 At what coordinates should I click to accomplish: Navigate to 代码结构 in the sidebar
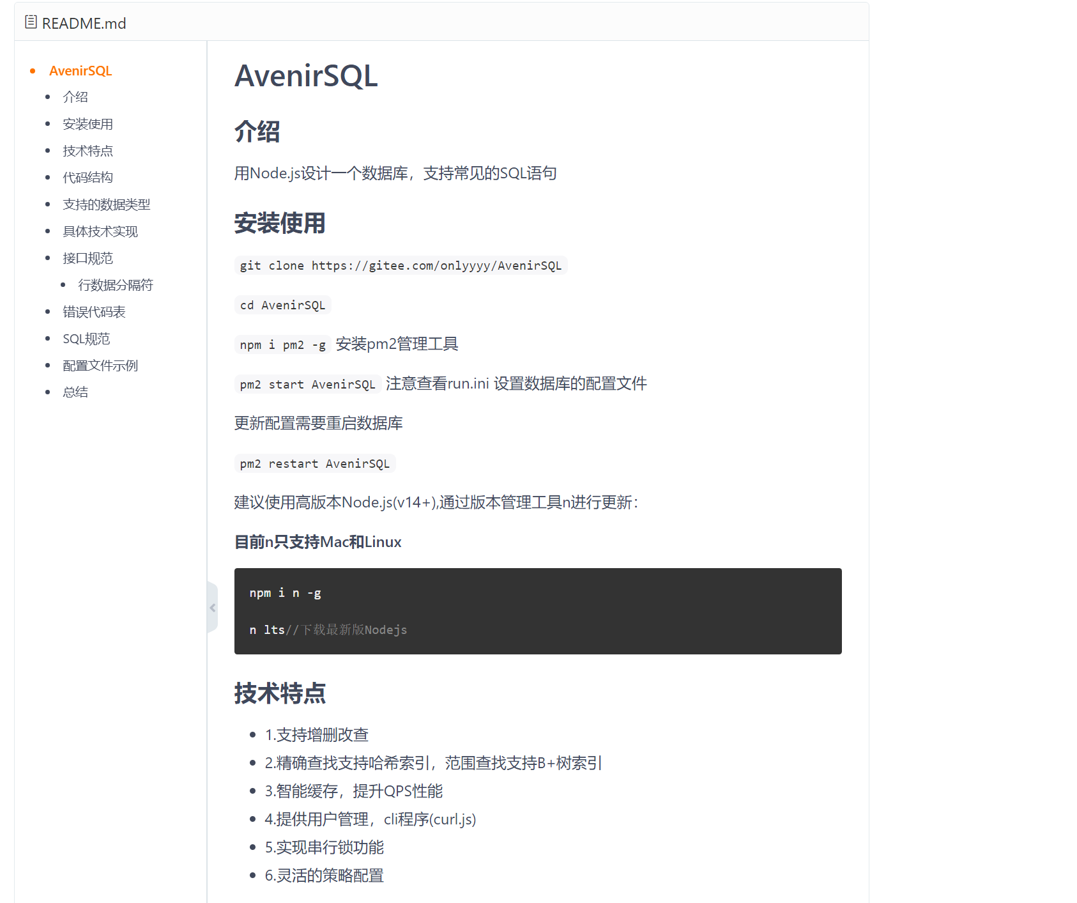coord(88,178)
